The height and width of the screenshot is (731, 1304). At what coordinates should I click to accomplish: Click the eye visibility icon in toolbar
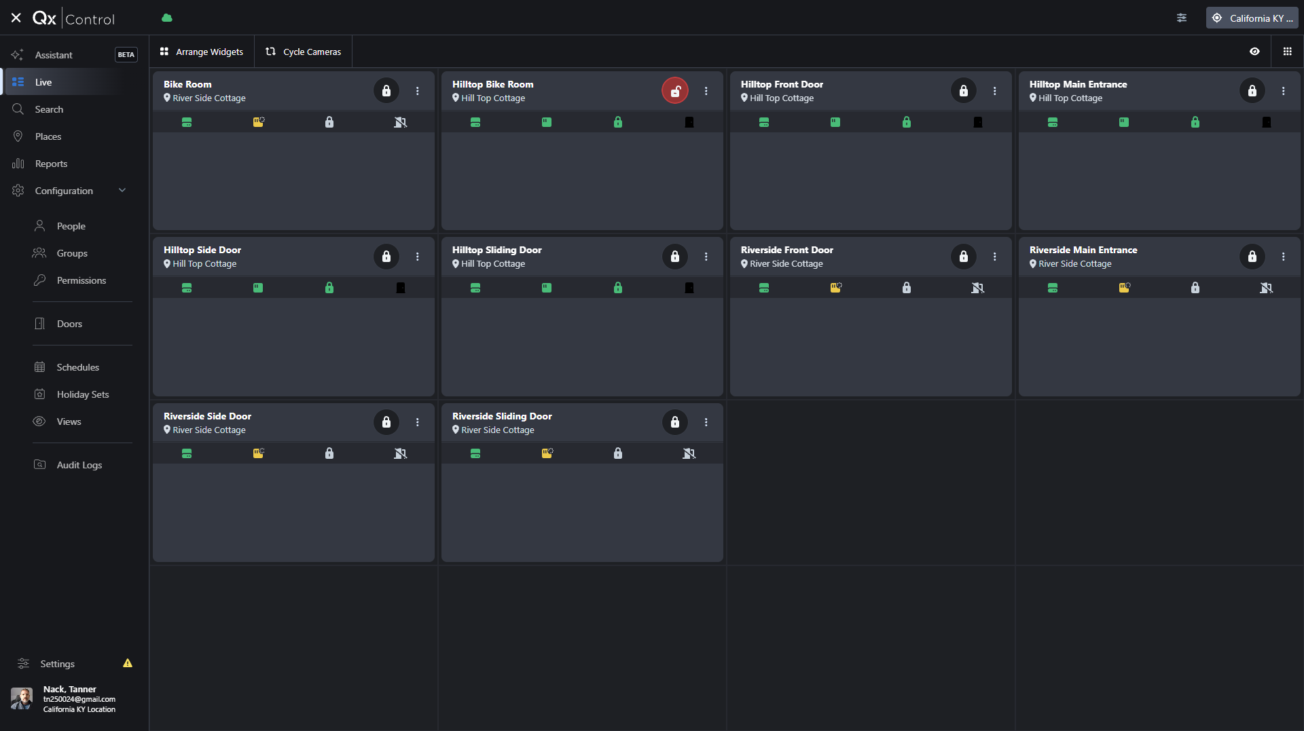(1254, 52)
